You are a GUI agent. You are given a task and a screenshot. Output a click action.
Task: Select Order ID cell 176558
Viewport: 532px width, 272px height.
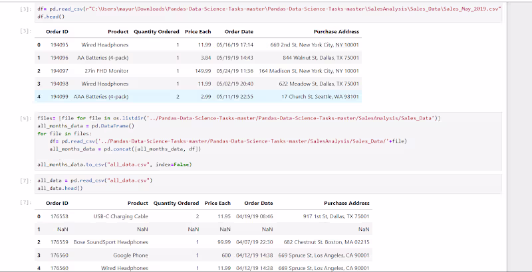59,216
